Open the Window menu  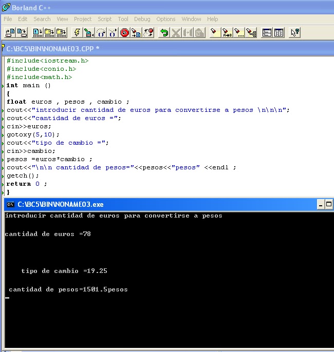[x=191, y=19]
